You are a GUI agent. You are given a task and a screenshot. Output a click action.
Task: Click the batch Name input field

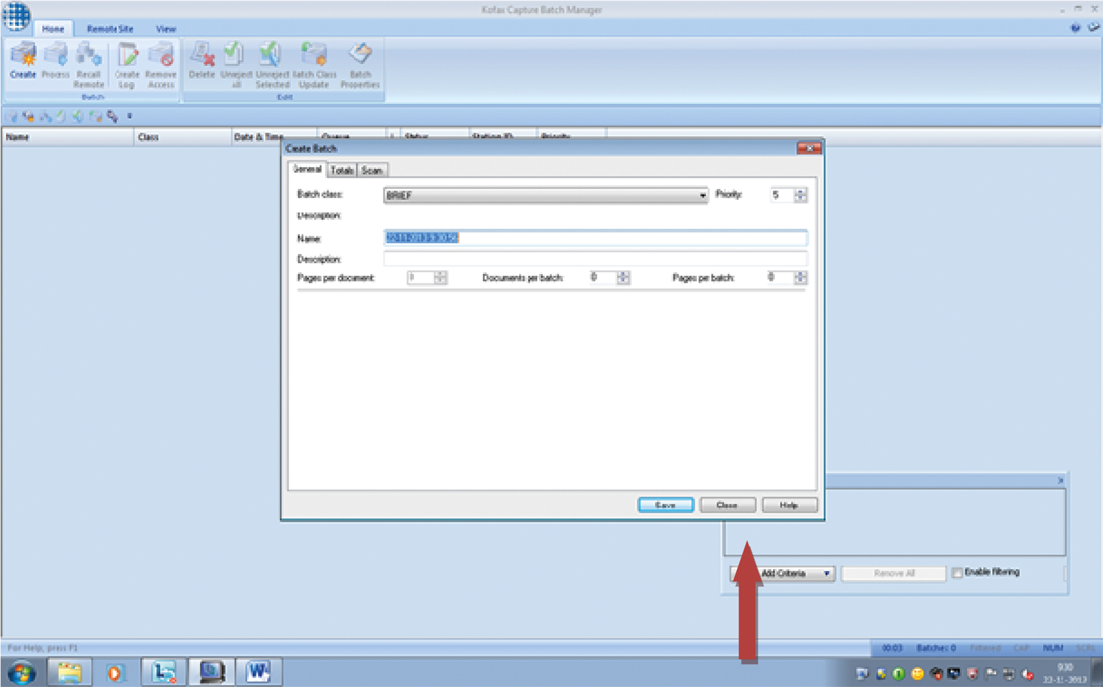pos(595,238)
